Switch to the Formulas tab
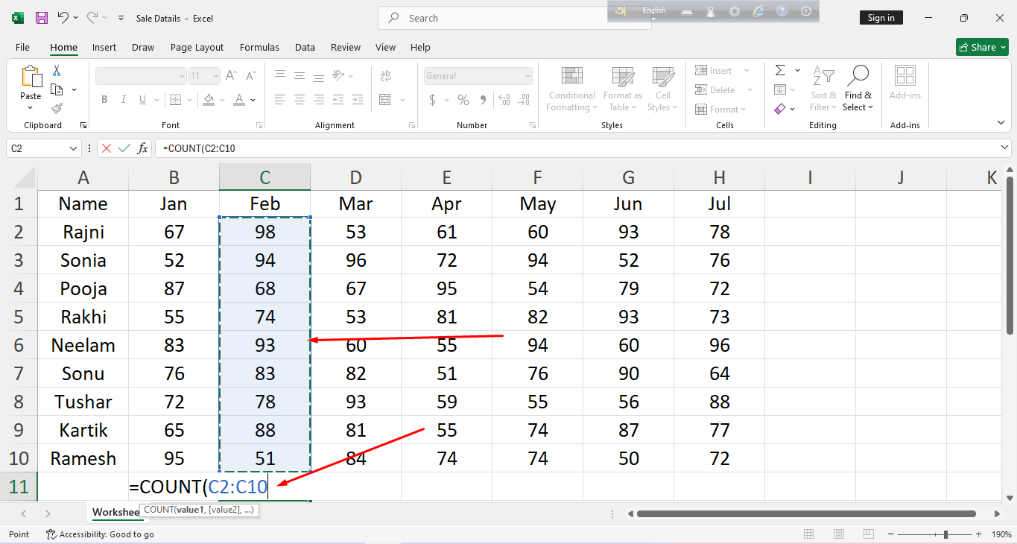1017x544 pixels. point(259,47)
